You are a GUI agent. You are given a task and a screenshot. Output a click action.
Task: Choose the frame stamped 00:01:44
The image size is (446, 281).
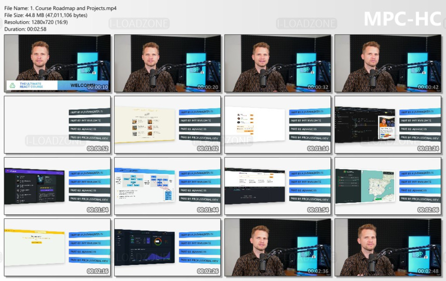(168, 186)
